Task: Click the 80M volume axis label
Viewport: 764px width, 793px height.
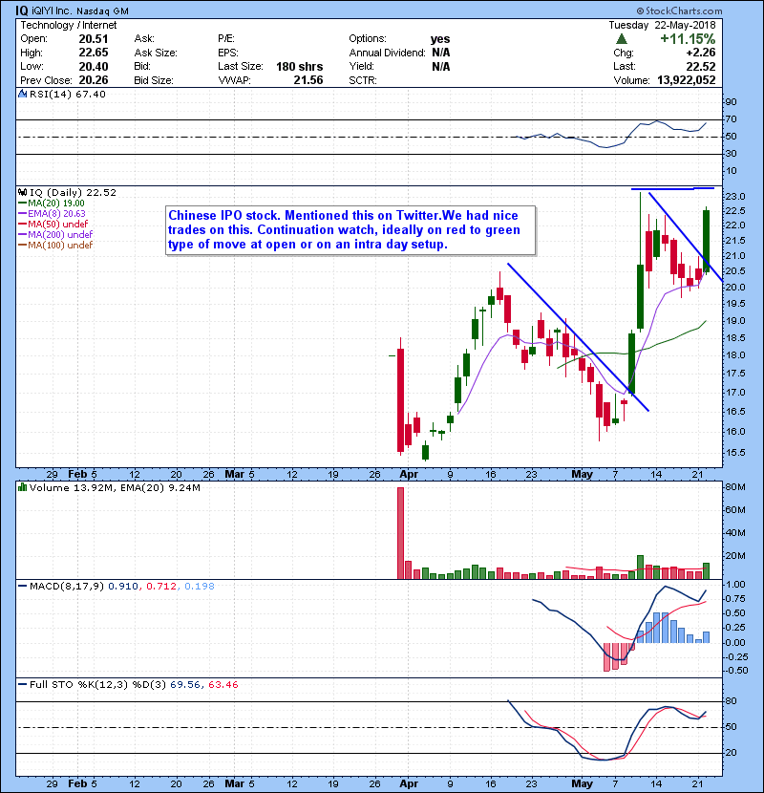Action: coord(735,487)
